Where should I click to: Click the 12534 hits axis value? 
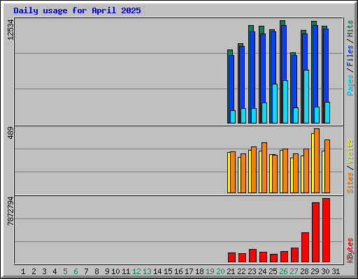tap(10, 29)
